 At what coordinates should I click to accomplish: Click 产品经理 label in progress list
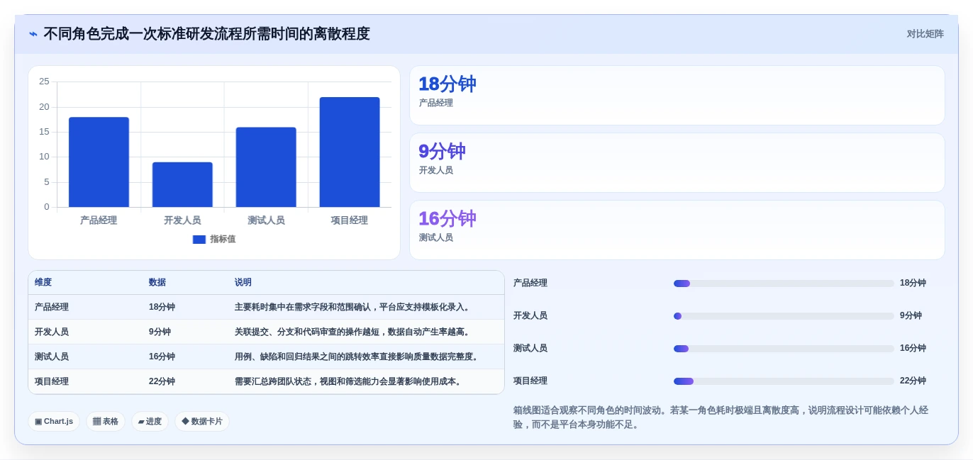(530, 283)
